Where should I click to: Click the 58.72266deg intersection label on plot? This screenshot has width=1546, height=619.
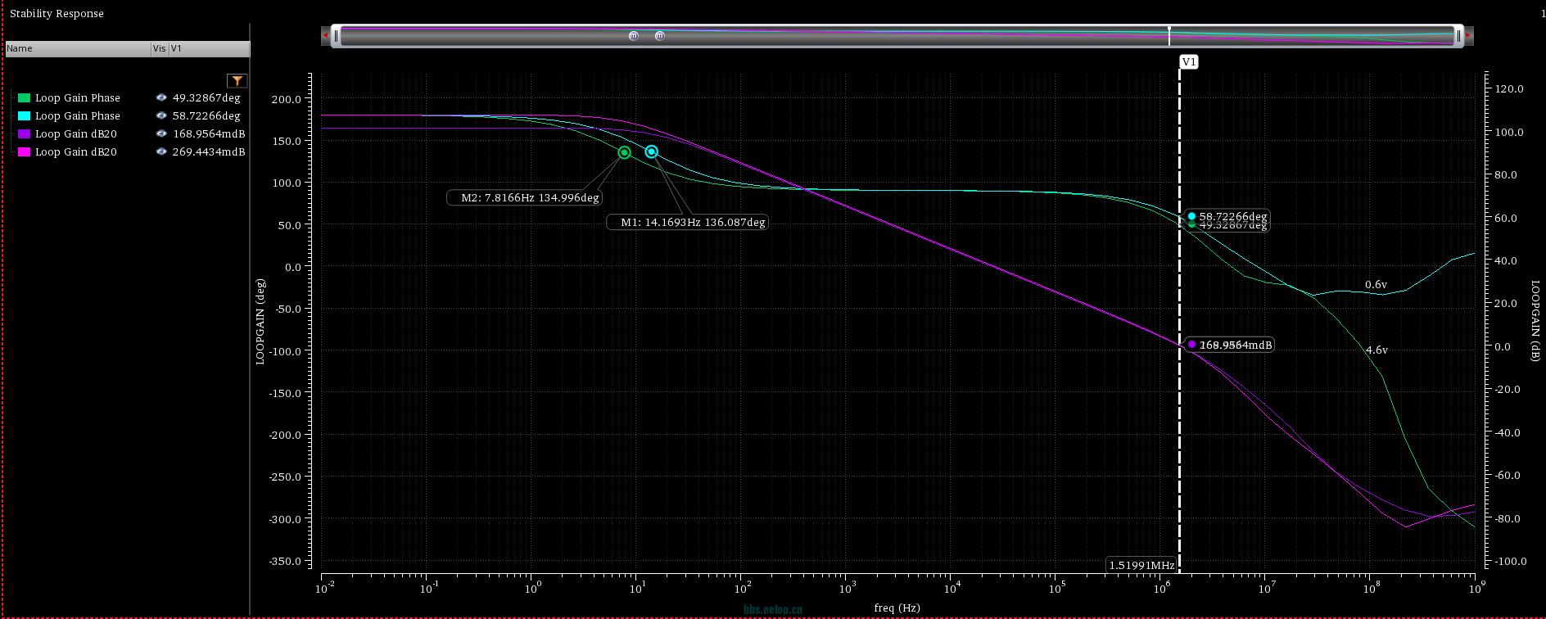[1233, 216]
